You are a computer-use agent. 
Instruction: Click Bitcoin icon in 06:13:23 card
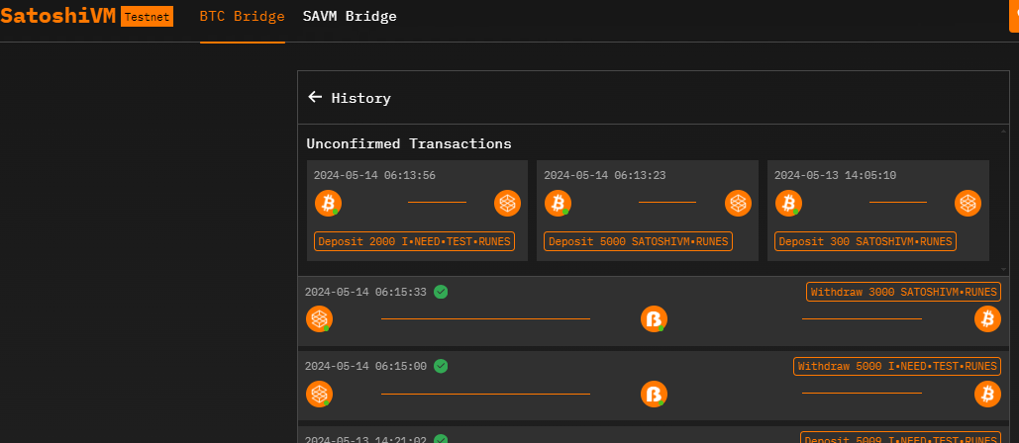tap(558, 203)
